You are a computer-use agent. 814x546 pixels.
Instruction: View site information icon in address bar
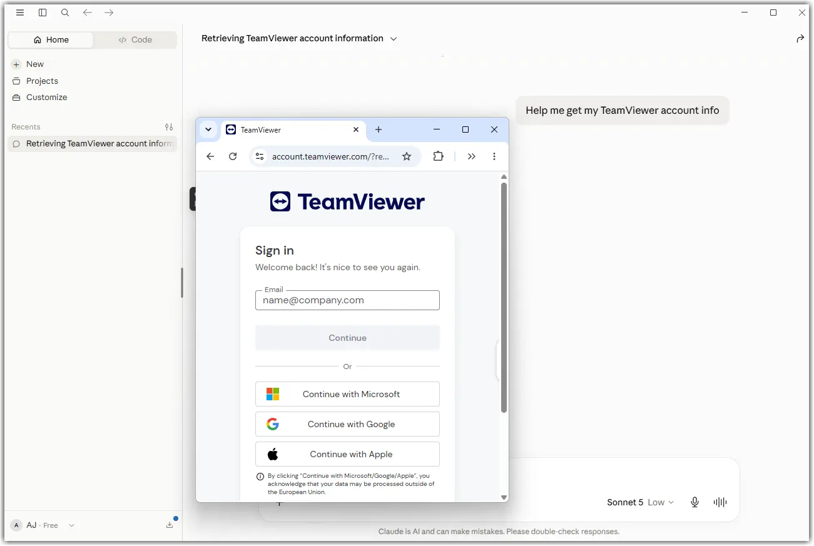[260, 156]
